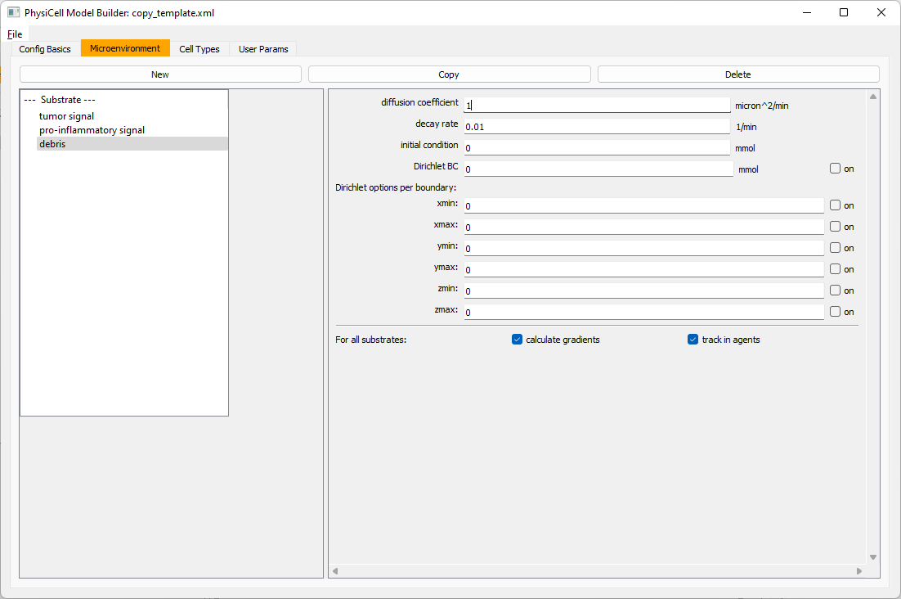This screenshot has width=901, height=599.
Task: Open the File menu
Action: point(15,34)
